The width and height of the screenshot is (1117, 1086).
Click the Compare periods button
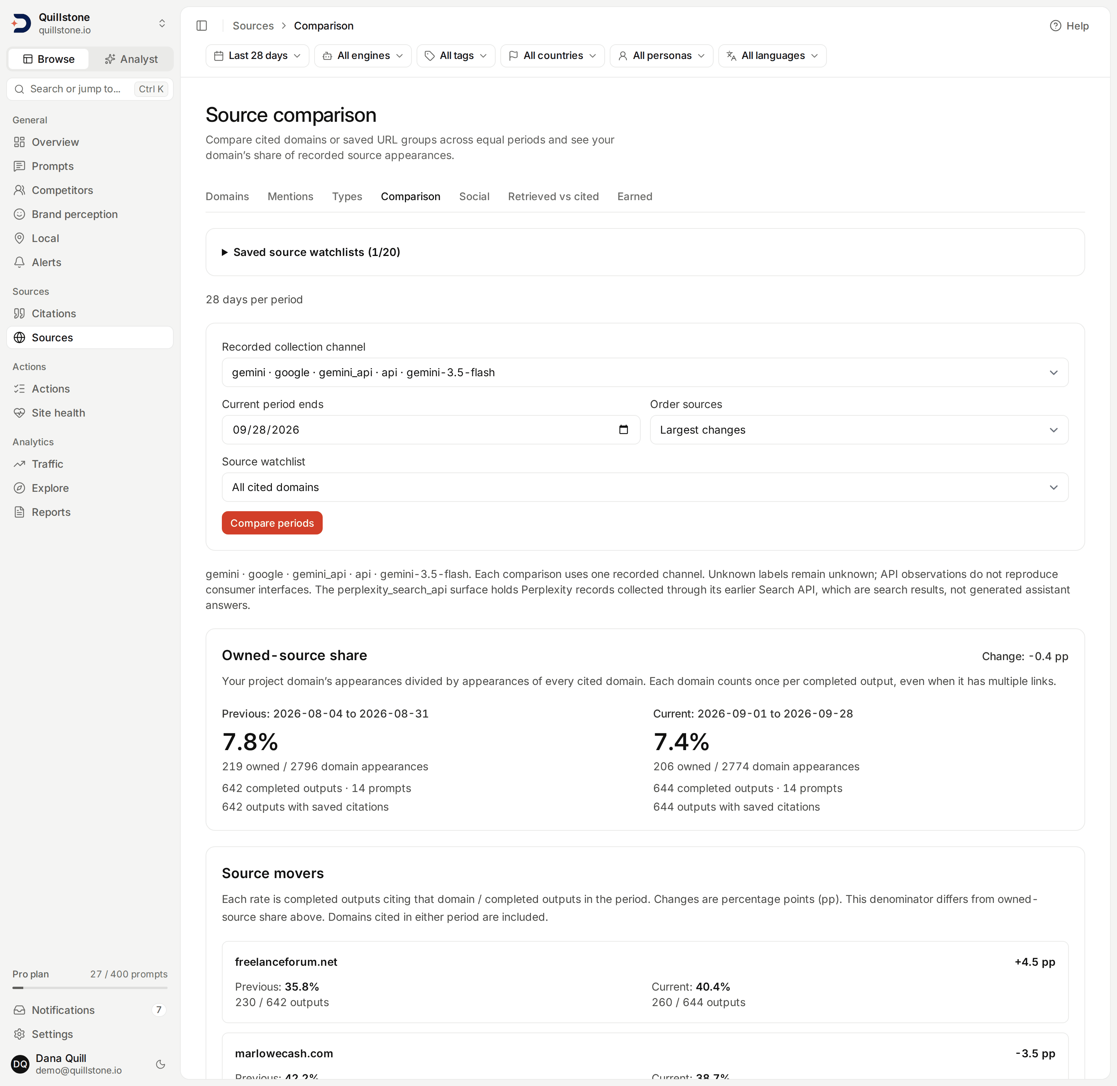[272, 523]
